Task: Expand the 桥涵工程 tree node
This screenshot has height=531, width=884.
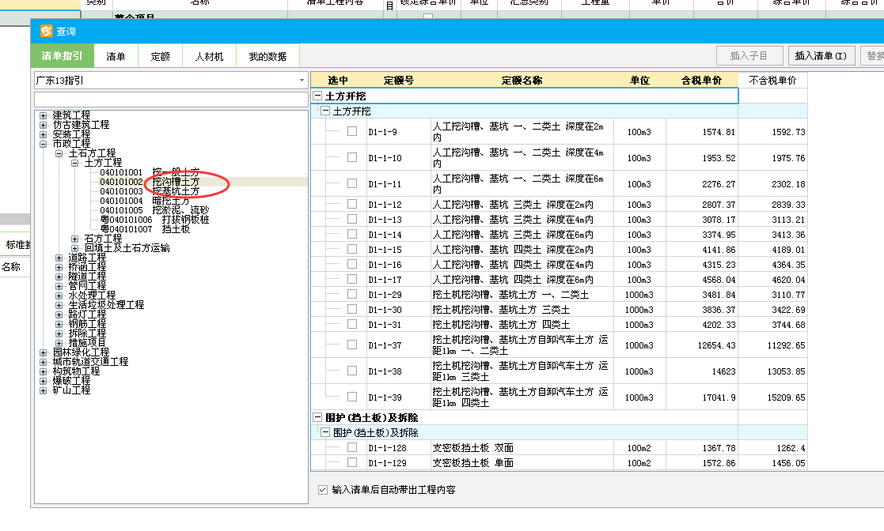Action: 59,267
